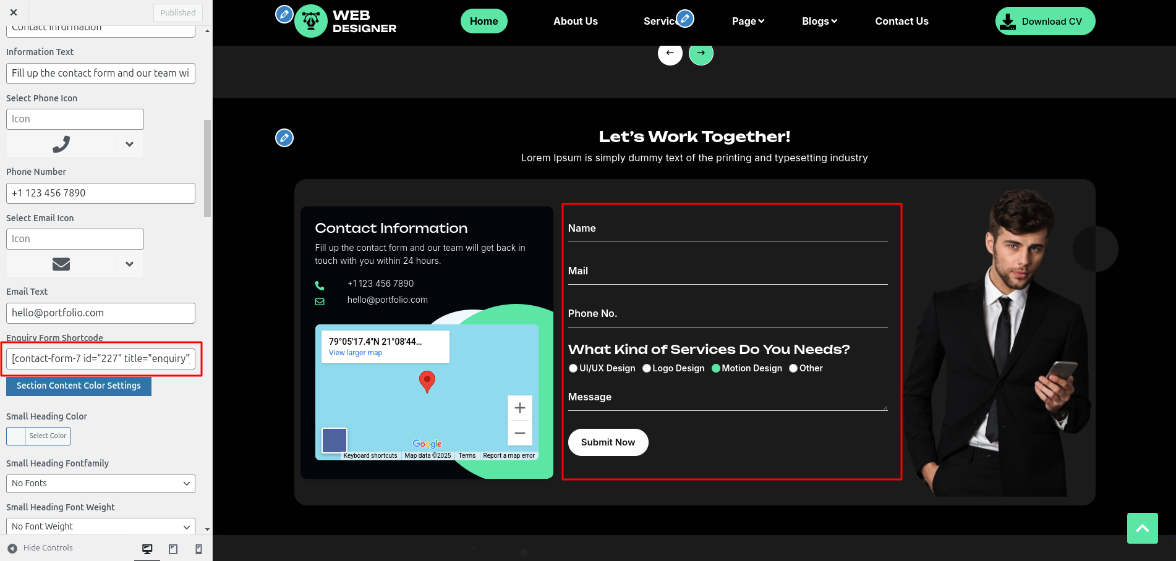Open the Contact Us menu item

click(901, 21)
